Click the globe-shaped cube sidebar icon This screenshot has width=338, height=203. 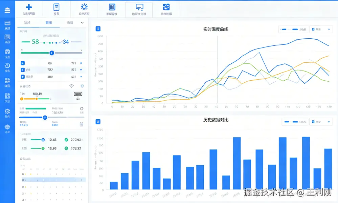[7, 66]
